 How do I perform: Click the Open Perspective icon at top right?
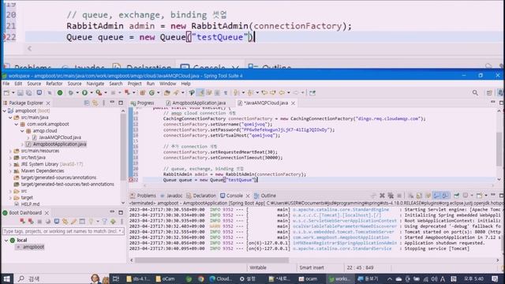tap(489, 93)
